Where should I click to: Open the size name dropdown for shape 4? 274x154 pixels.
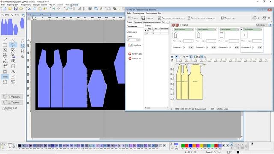[257, 41]
